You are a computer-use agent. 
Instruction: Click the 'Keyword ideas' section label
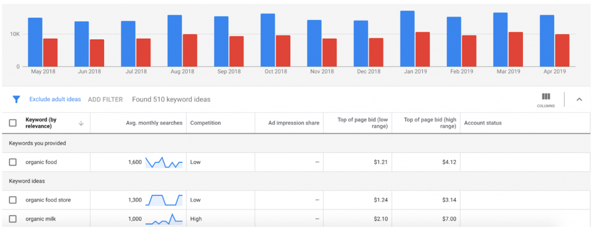(27, 181)
